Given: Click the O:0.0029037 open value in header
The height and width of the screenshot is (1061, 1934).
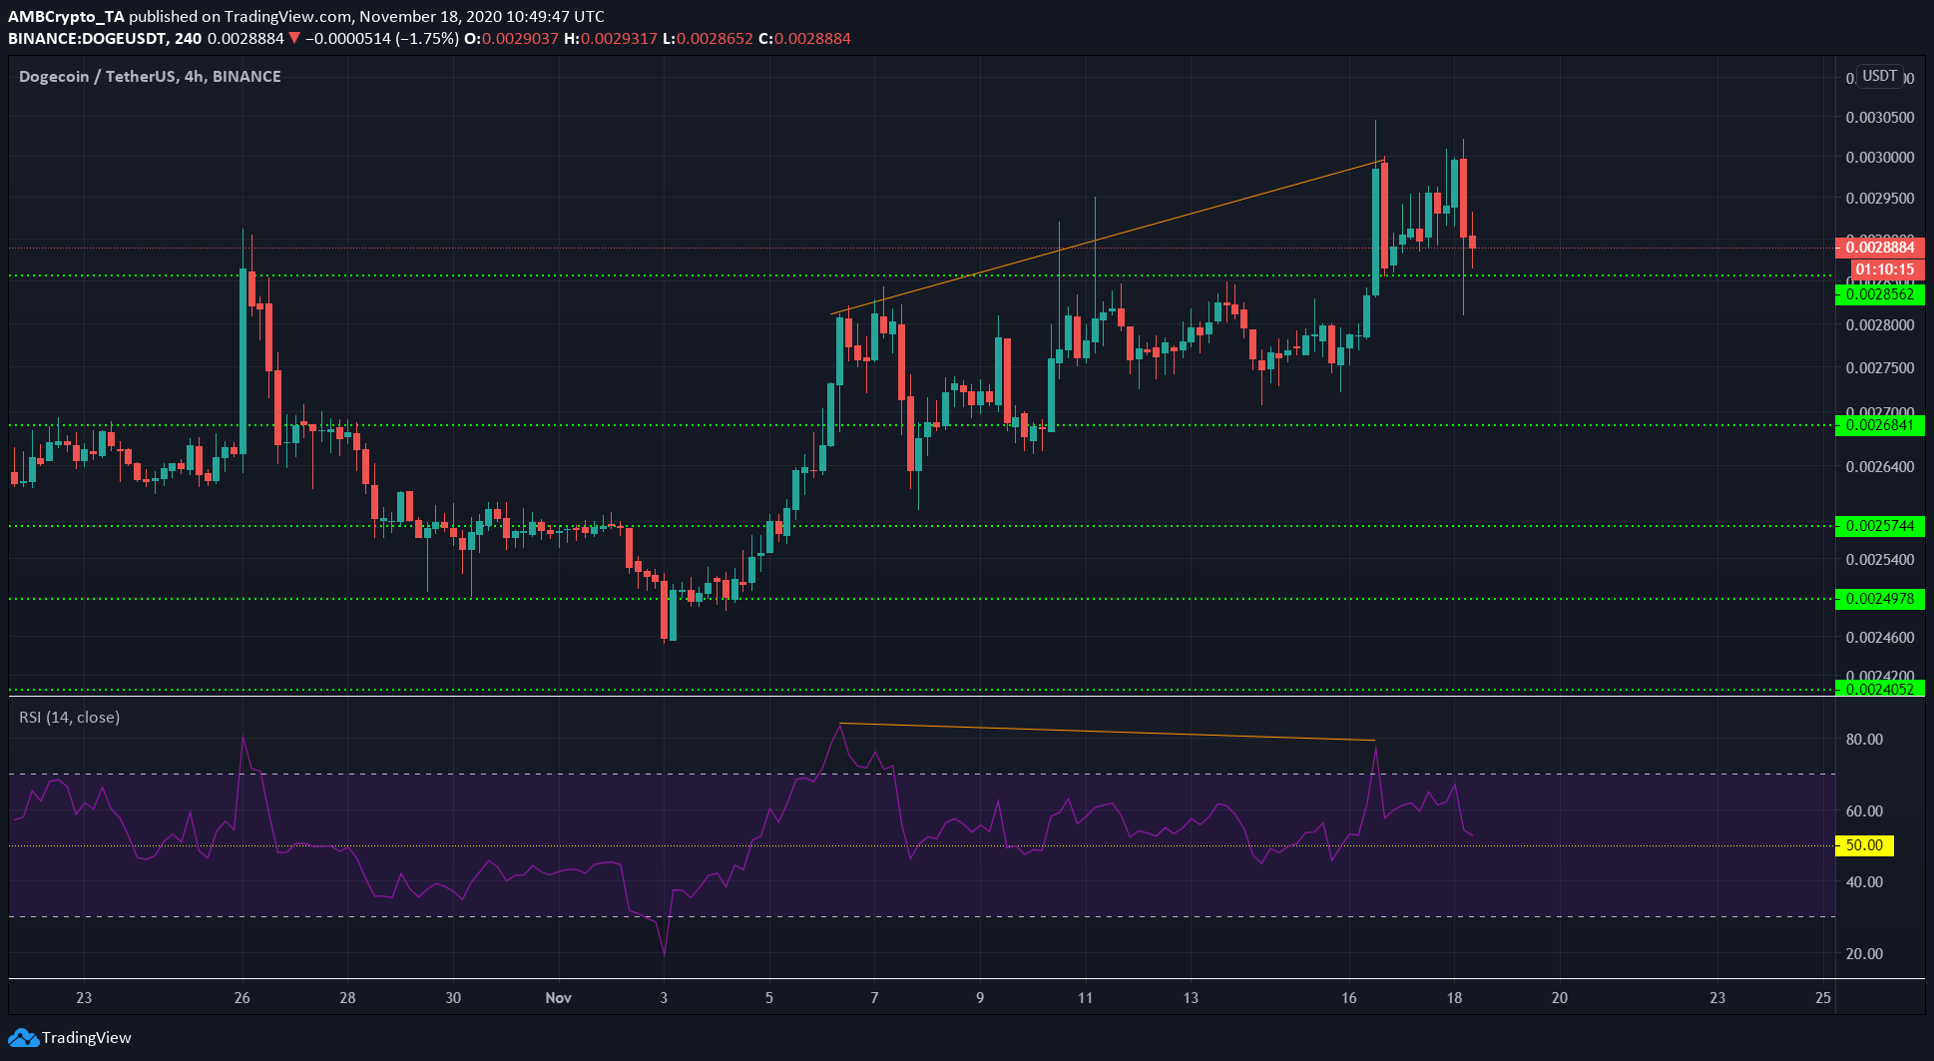Looking at the screenshot, I should coord(513,39).
